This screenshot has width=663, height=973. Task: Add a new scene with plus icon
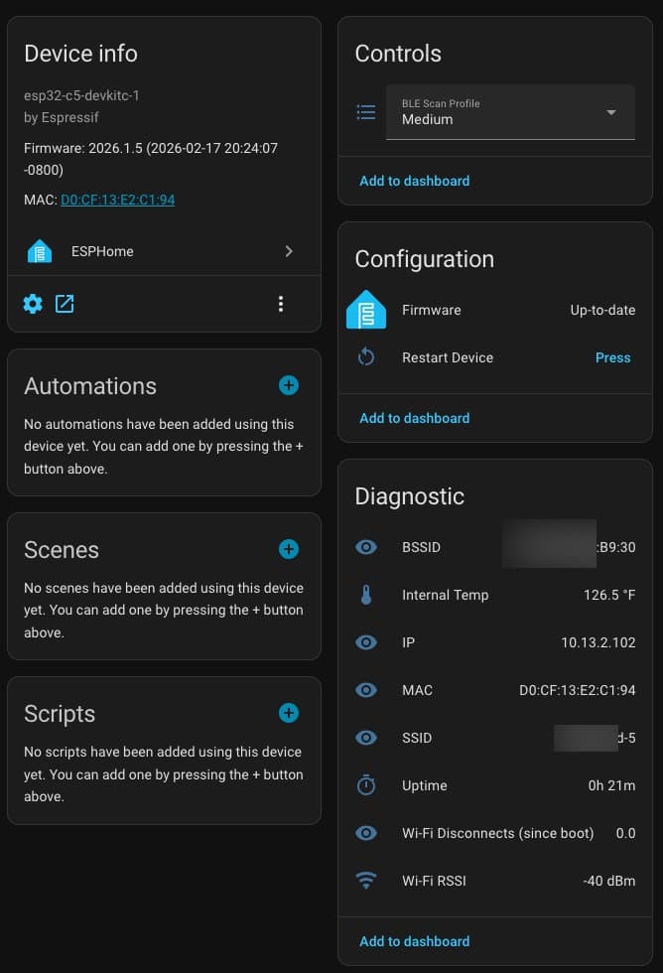(x=288, y=549)
